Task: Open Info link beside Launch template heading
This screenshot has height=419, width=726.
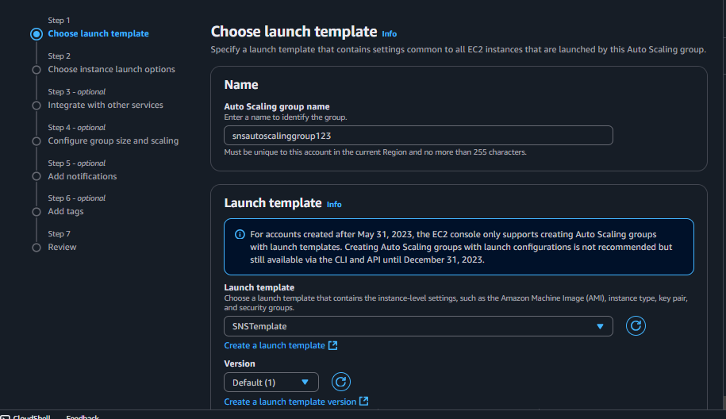Action: (x=334, y=205)
